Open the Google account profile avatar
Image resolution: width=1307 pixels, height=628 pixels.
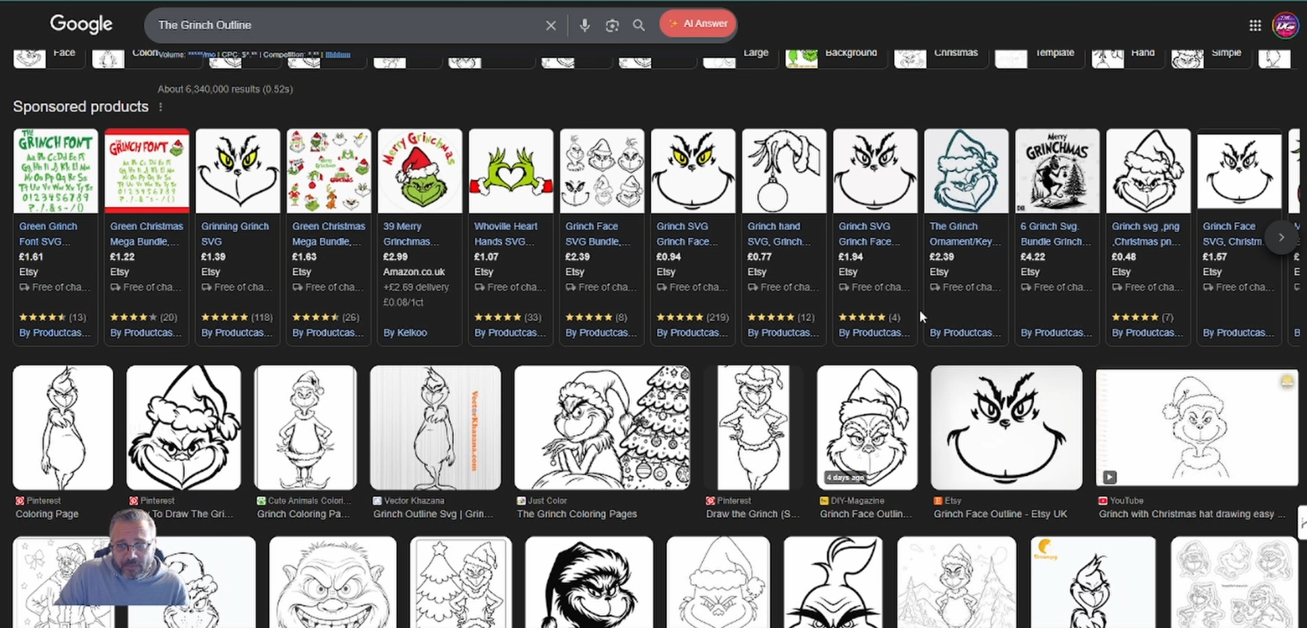(x=1285, y=25)
